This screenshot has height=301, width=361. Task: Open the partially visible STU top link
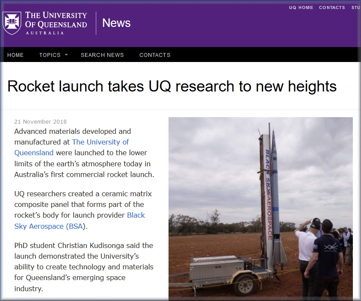pyautogui.click(x=356, y=8)
